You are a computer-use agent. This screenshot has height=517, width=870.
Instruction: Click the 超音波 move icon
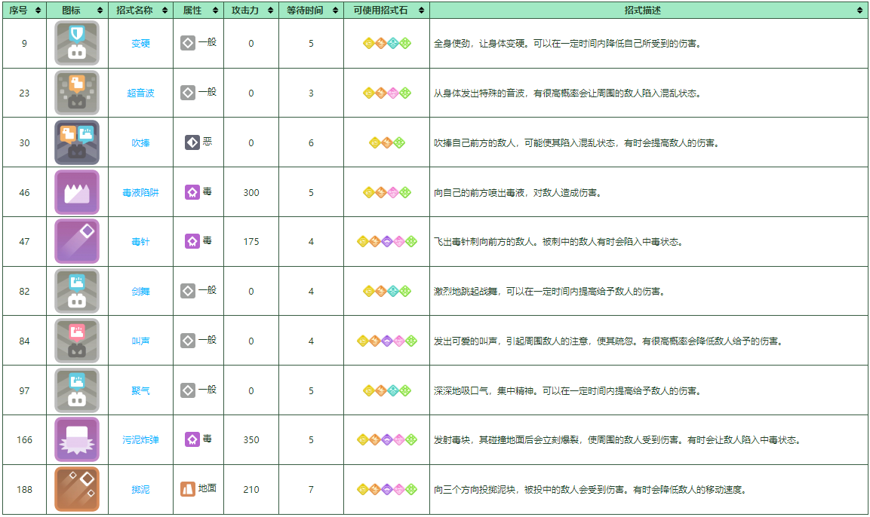click(77, 93)
